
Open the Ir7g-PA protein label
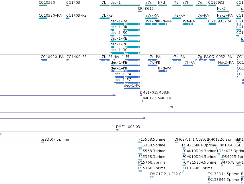(x=202, y=57)
